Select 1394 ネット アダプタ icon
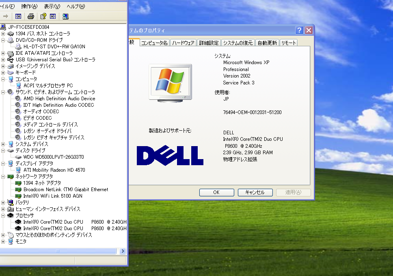The height and width of the screenshot is (276, 393). point(18,183)
